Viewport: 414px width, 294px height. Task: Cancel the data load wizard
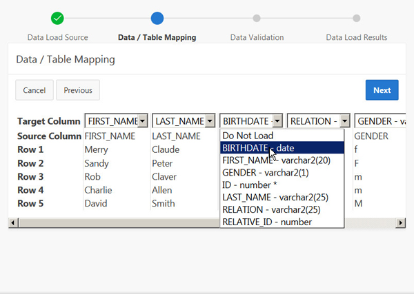tap(34, 90)
